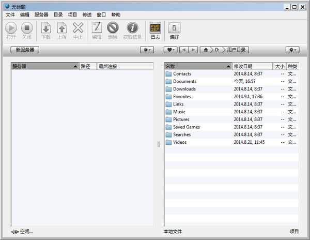
Task: Open the local panel gear dropdown
Action: pos(292,50)
